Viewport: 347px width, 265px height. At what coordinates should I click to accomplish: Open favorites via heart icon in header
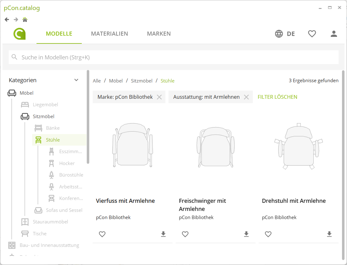point(312,34)
